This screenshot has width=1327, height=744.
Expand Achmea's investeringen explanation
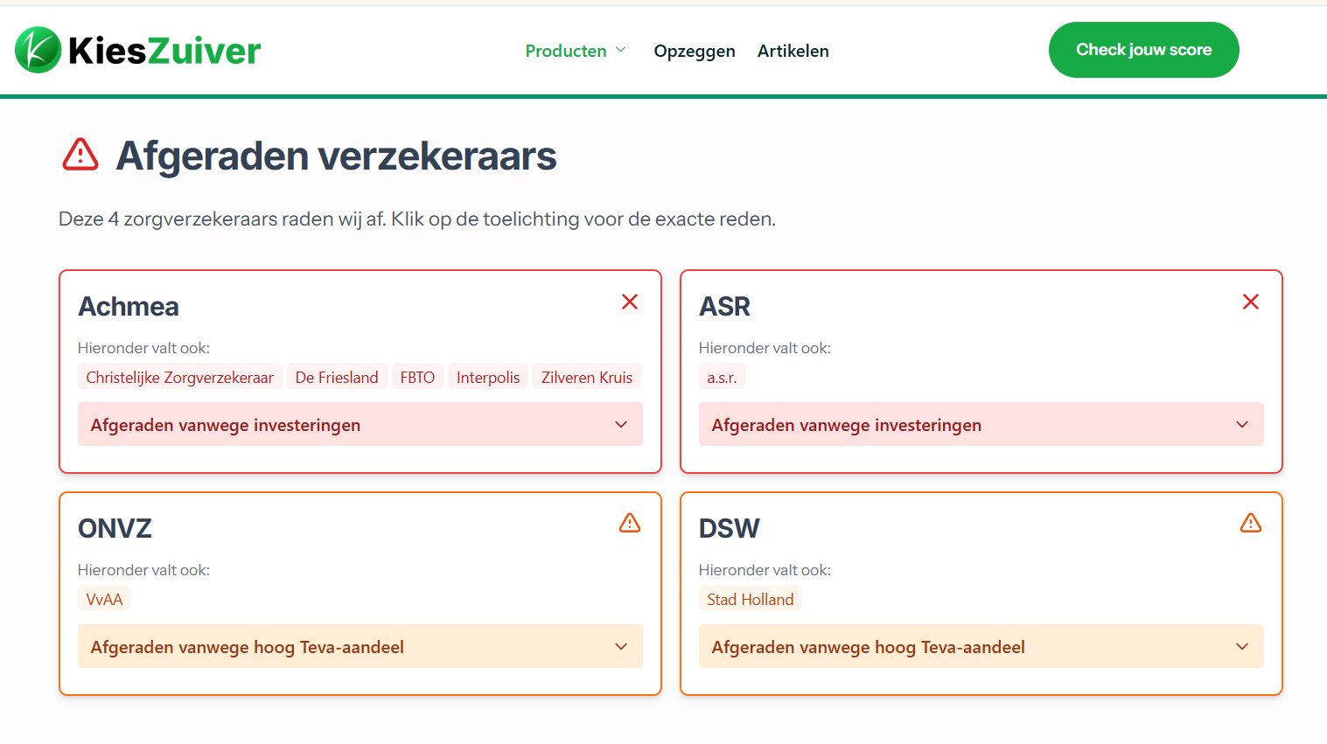(360, 425)
